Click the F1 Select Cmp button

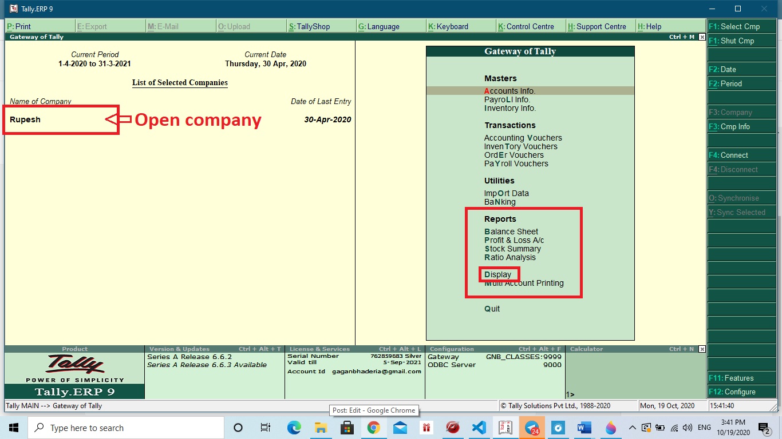(x=741, y=26)
